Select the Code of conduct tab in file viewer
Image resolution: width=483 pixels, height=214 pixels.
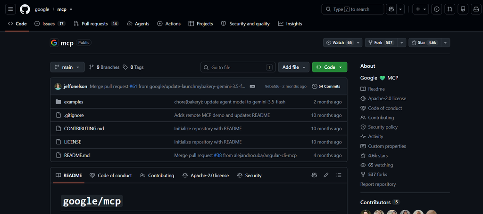point(110,175)
